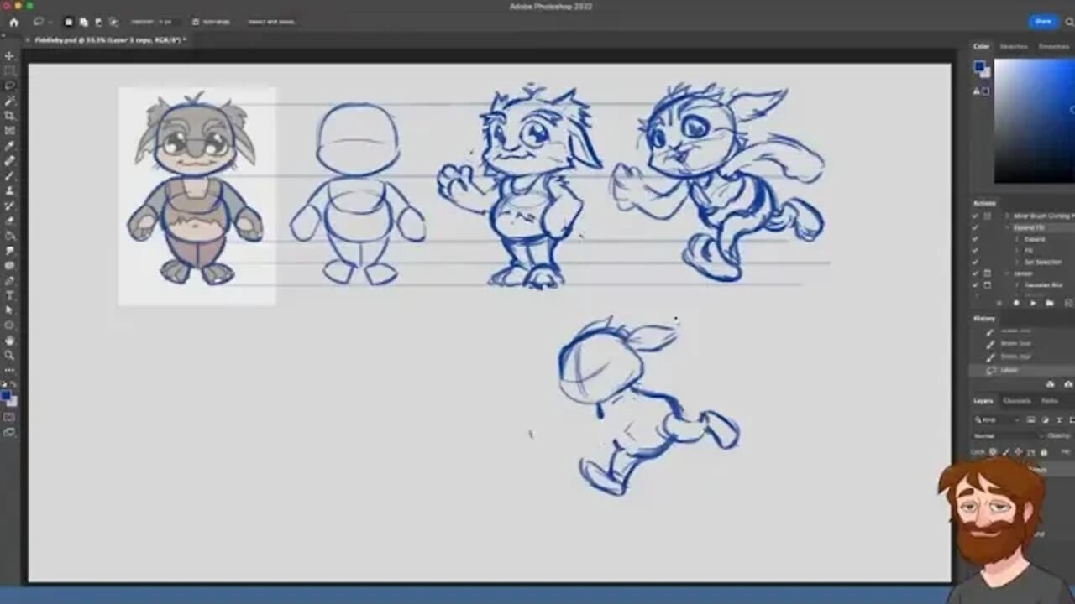1075x604 pixels.
Task: Collapse the Expand Fill action
Action: click(1007, 227)
